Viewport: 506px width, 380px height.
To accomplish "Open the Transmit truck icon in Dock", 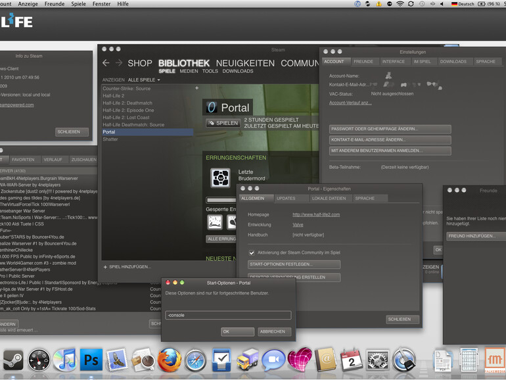I will pyautogui.click(x=248, y=360).
